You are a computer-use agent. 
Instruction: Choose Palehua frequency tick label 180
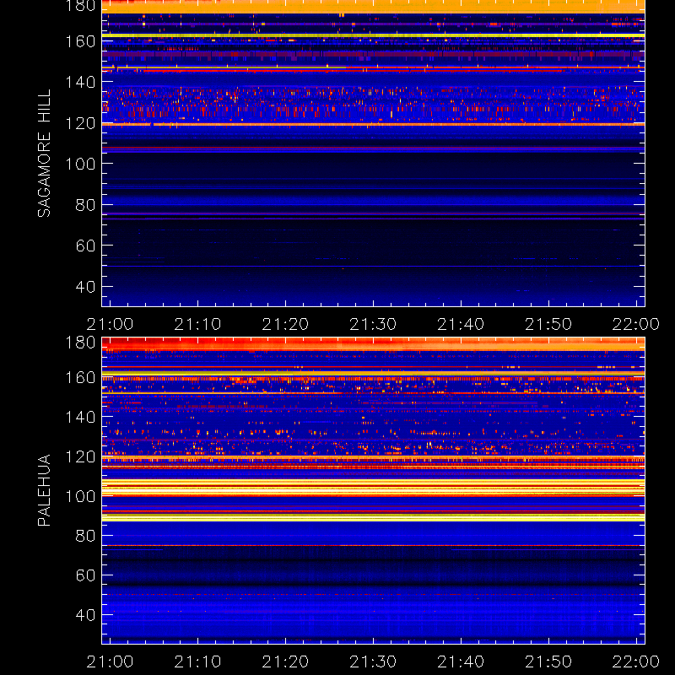coord(80,343)
